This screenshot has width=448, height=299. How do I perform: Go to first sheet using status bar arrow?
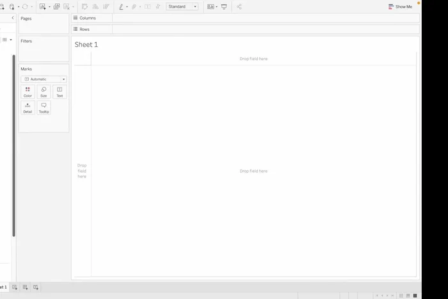click(377, 296)
